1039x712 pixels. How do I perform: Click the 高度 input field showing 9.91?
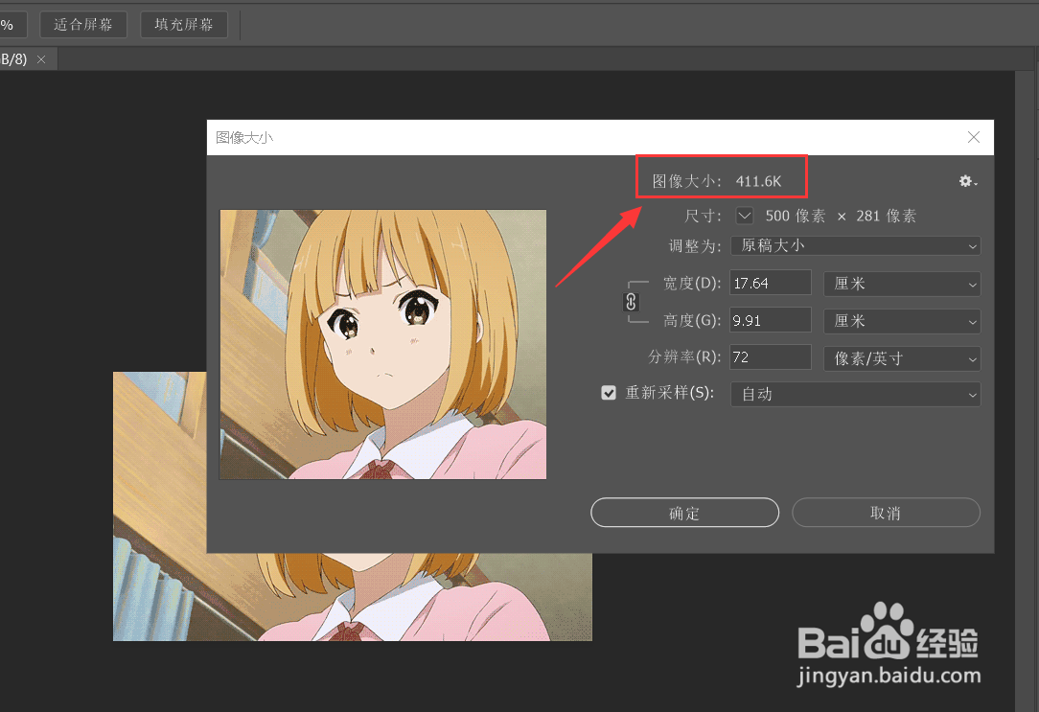coord(771,320)
